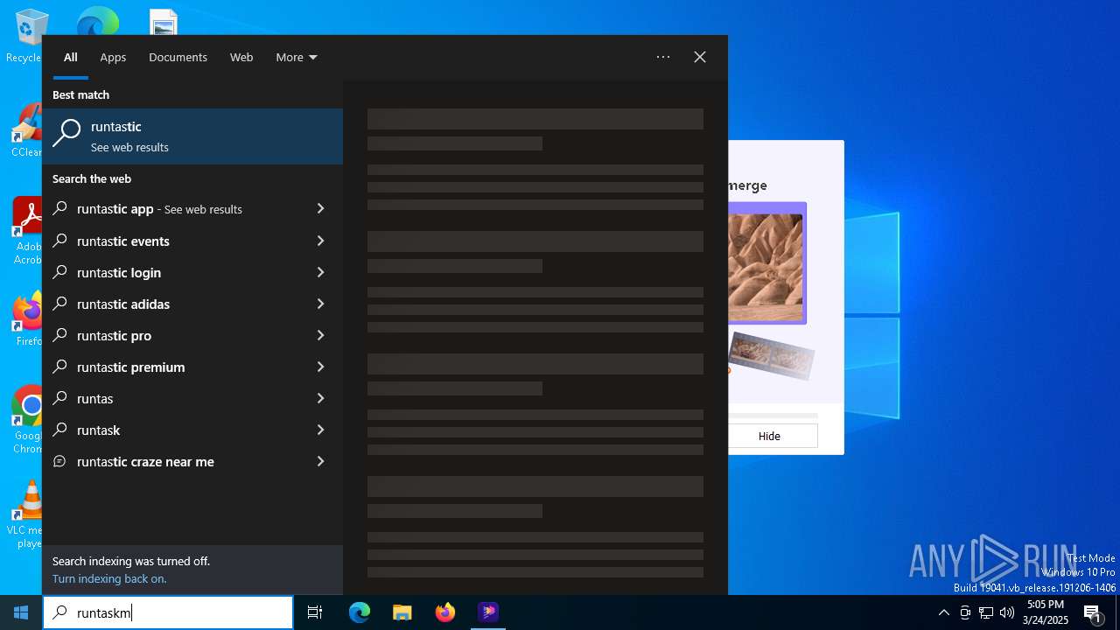Open the taskbar clock and calendar
This screenshot has width=1120, height=630.
[x=1046, y=612]
